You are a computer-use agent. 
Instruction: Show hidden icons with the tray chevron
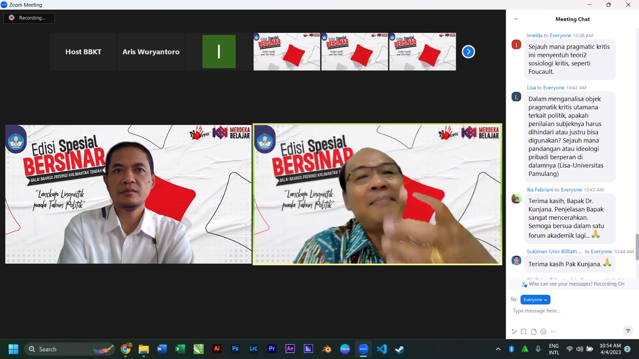coord(498,349)
